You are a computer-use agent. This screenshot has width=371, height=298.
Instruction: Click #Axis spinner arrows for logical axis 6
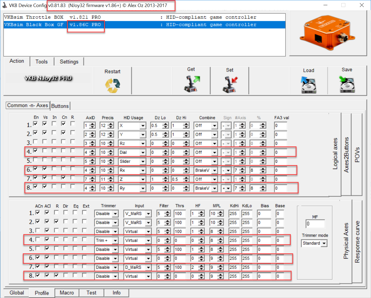(242, 171)
